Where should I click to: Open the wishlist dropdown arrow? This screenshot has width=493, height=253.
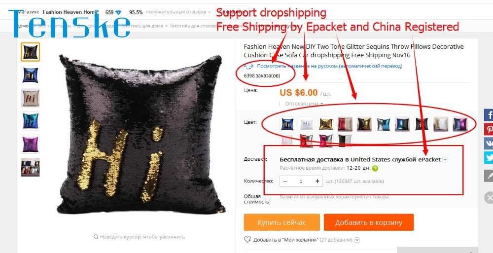357,240
